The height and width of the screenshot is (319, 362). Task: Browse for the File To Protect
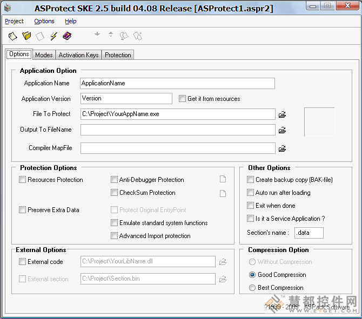(282, 114)
